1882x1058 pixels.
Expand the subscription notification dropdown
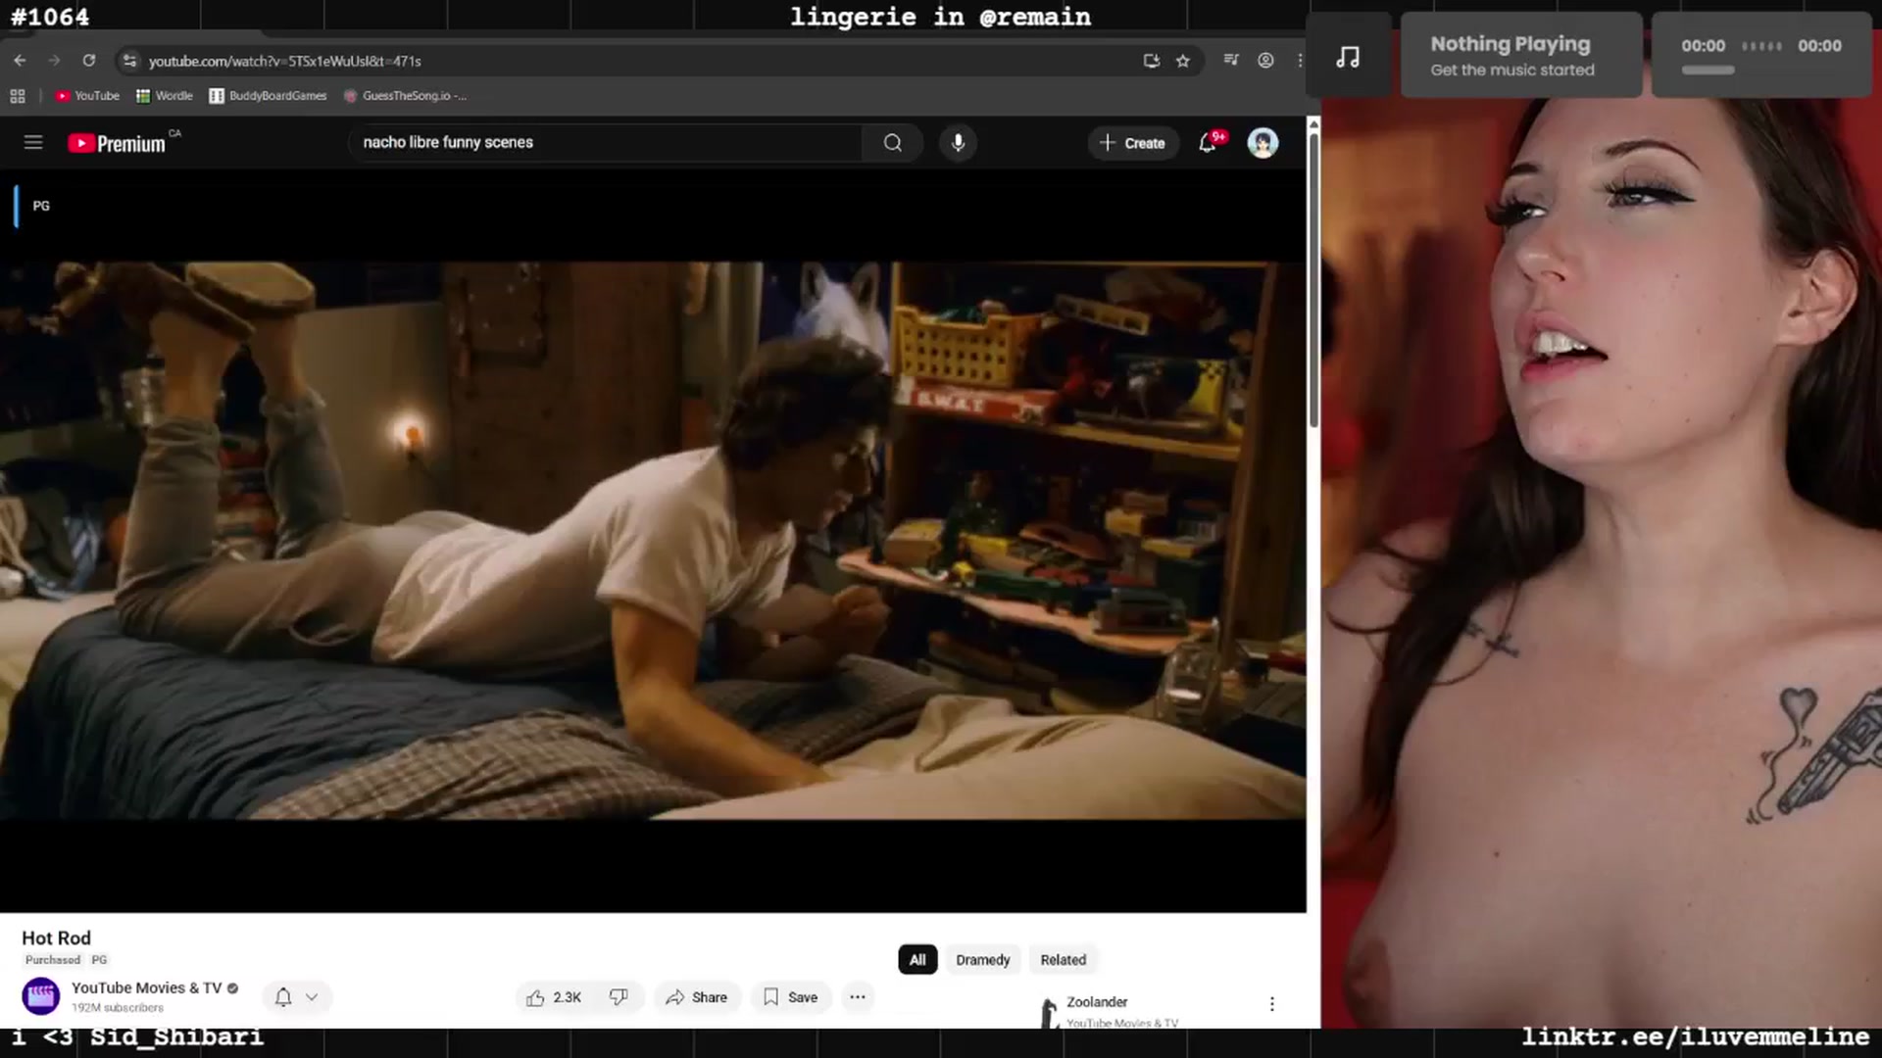pyautogui.click(x=297, y=997)
